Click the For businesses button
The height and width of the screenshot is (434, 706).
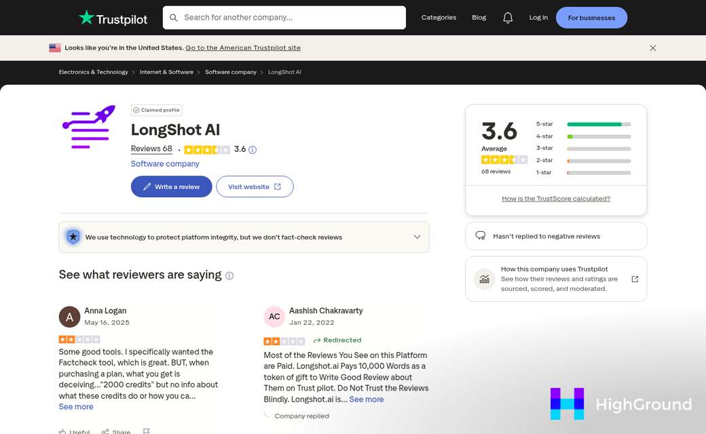(592, 18)
